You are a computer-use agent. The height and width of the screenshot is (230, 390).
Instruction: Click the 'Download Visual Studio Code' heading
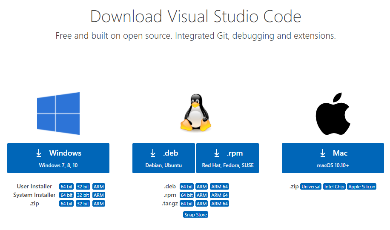(196, 17)
